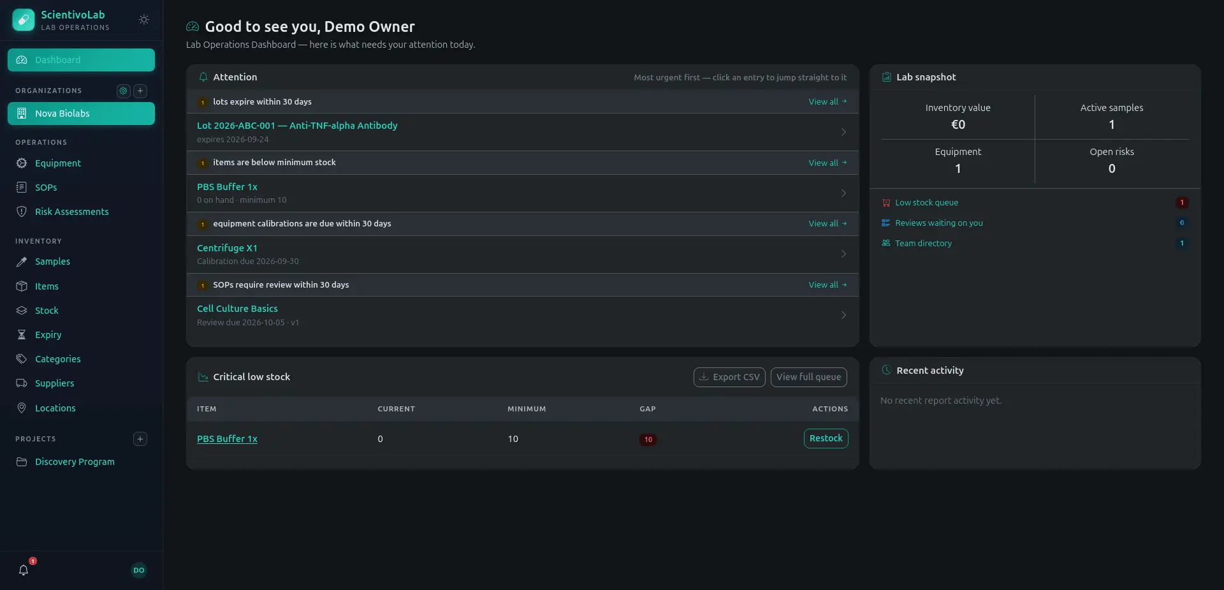
Task: Go to Equipment page
Action: click(81, 163)
